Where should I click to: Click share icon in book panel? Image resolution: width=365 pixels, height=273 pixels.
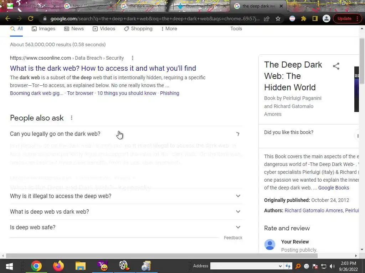(x=336, y=66)
